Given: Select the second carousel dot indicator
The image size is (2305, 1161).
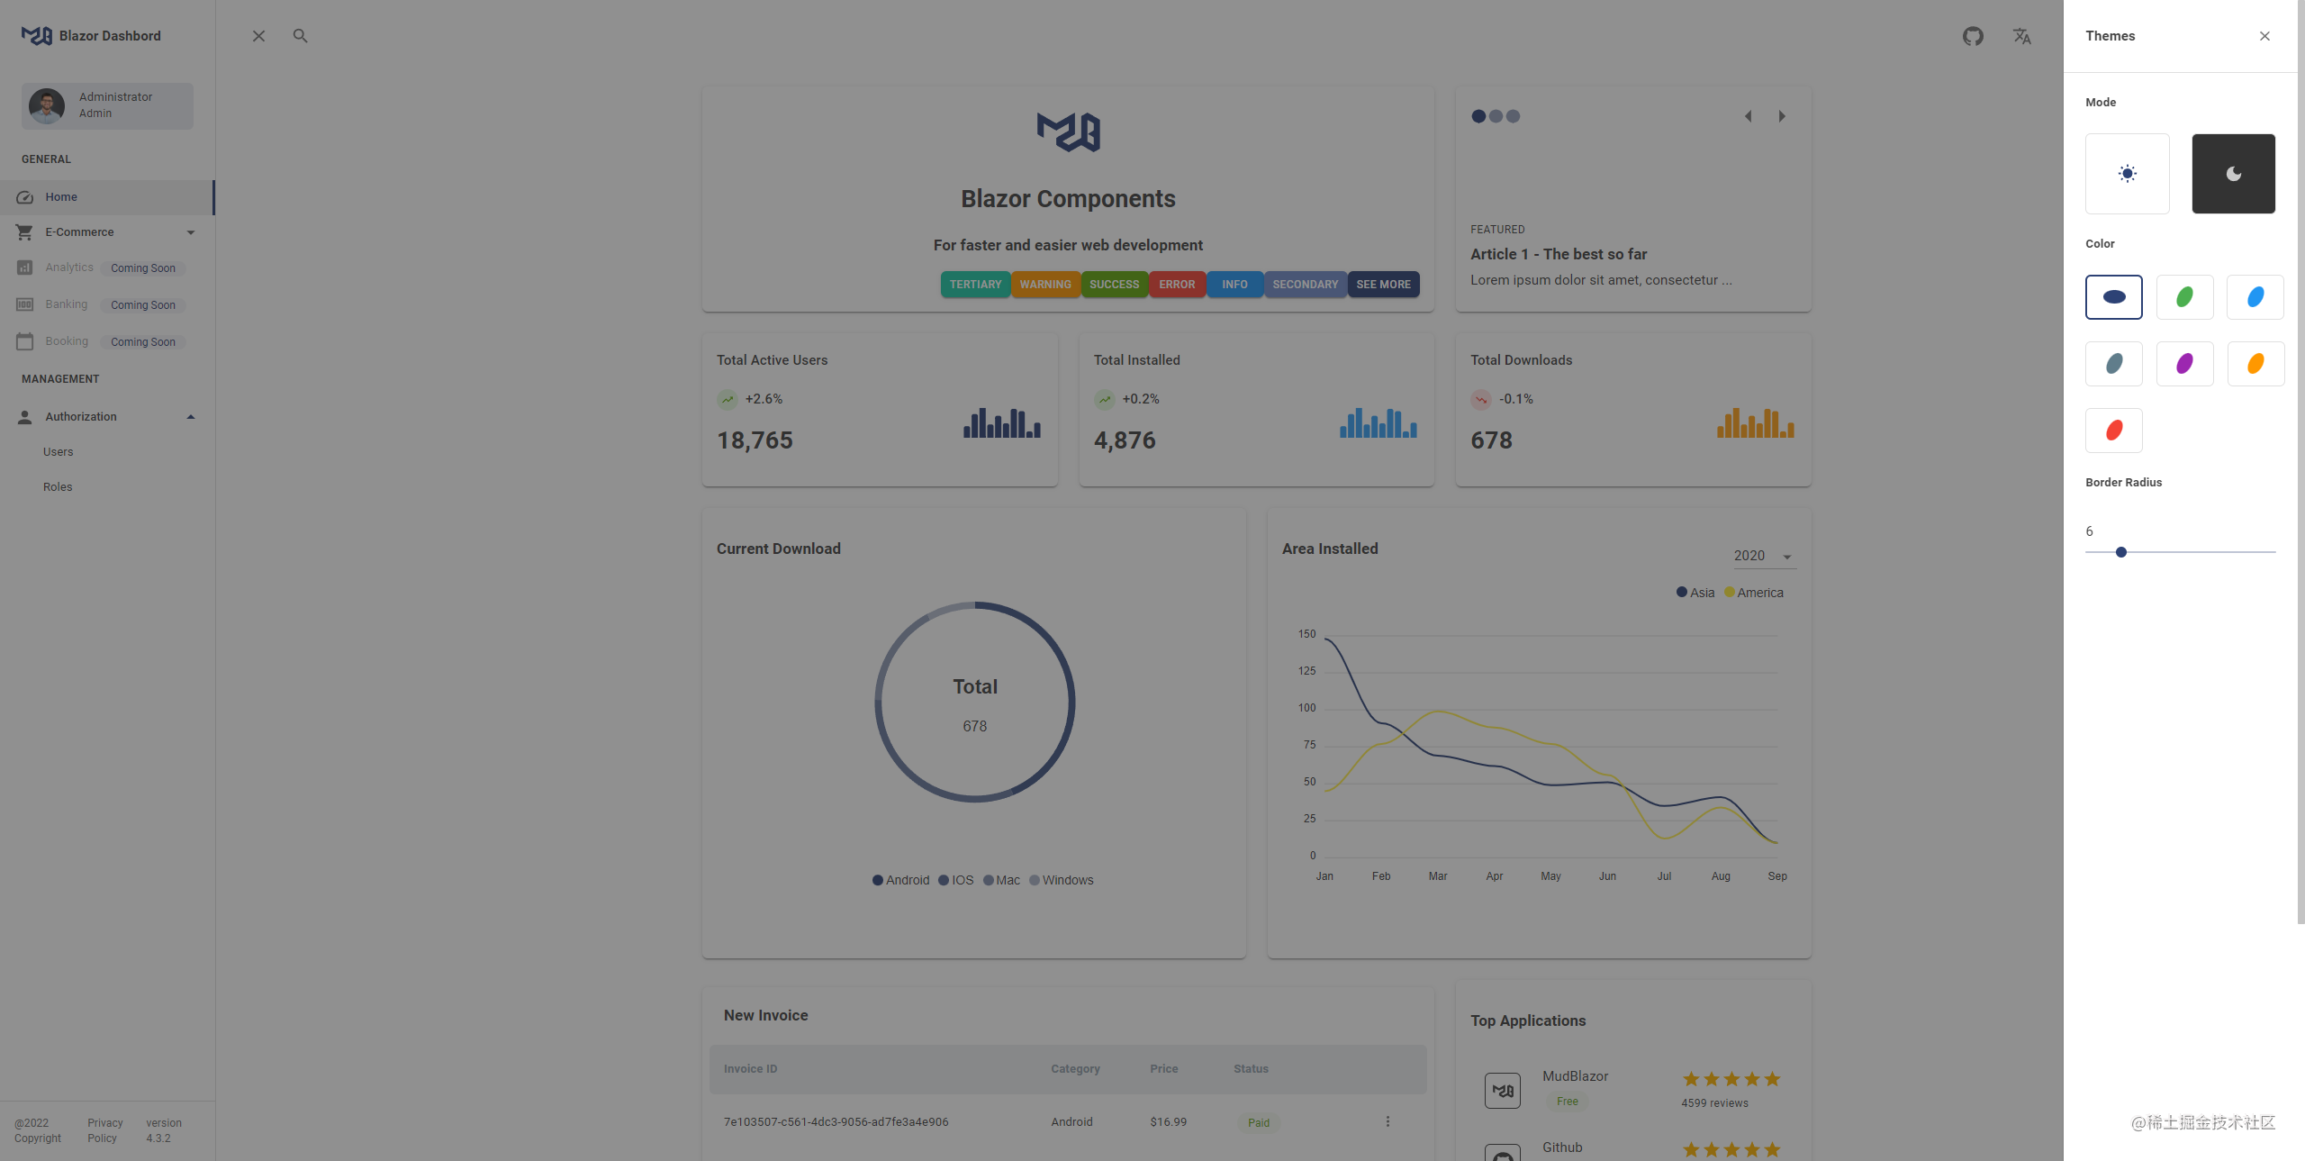Looking at the screenshot, I should coord(1496,116).
